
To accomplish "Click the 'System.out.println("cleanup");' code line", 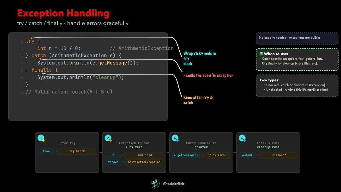I will (81, 77).
